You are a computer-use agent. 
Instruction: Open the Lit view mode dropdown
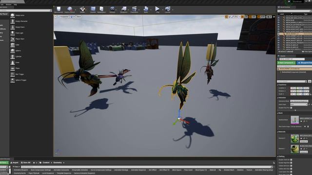73,17
